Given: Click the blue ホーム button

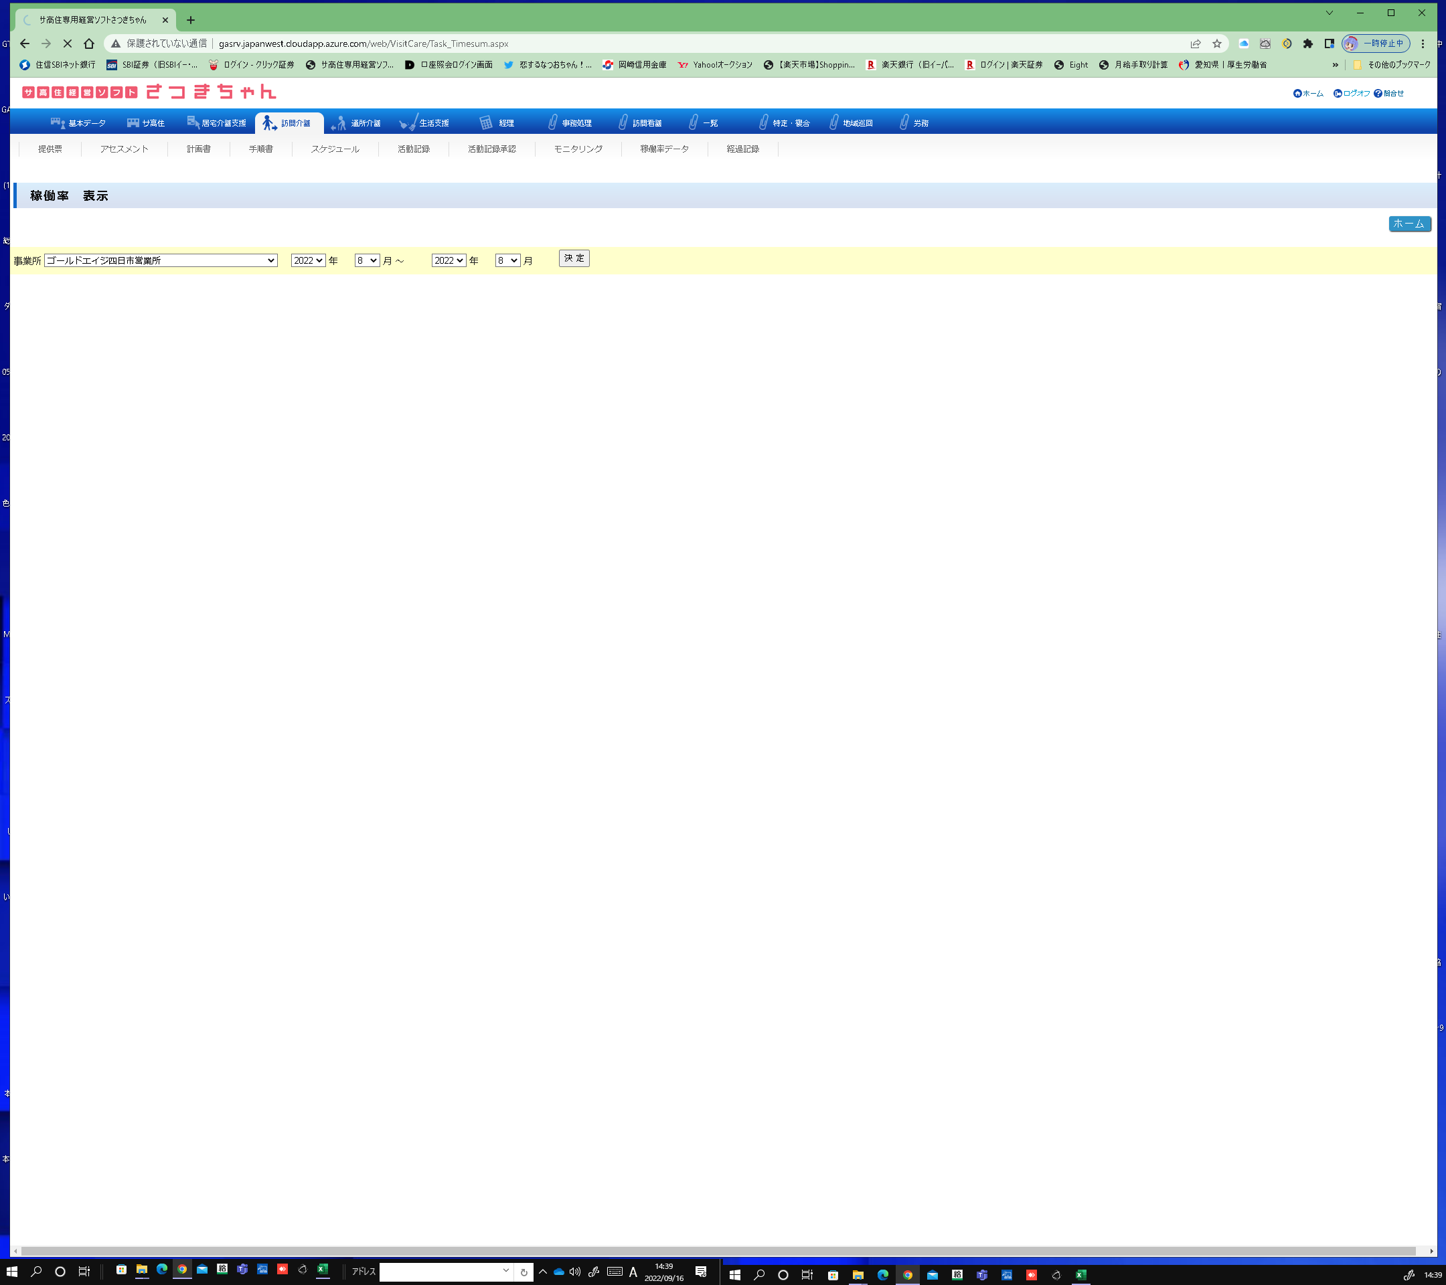Looking at the screenshot, I should (1409, 224).
